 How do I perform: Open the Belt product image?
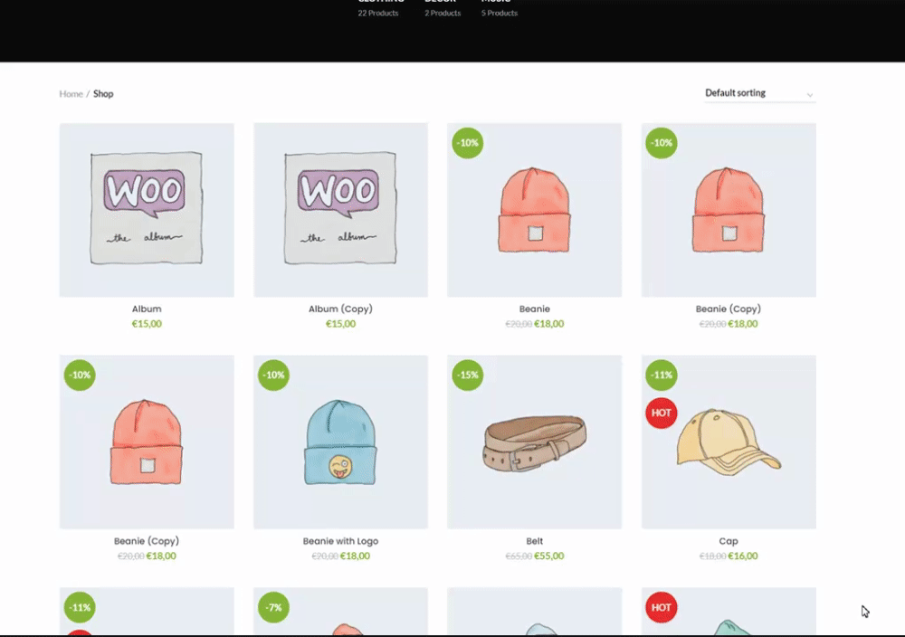(x=535, y=442)
